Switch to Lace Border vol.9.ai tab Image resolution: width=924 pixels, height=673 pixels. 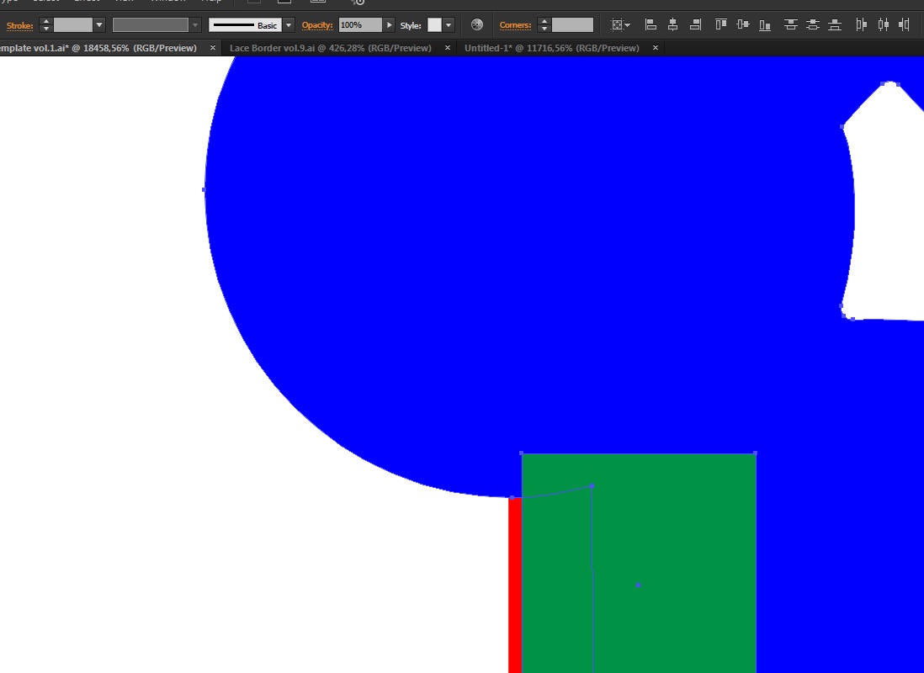coord(330,48)
